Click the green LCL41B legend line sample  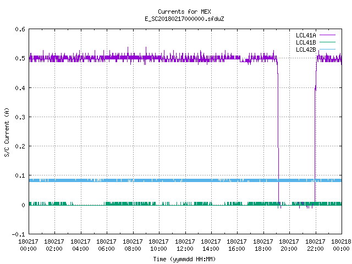click(x=327, y=42)
